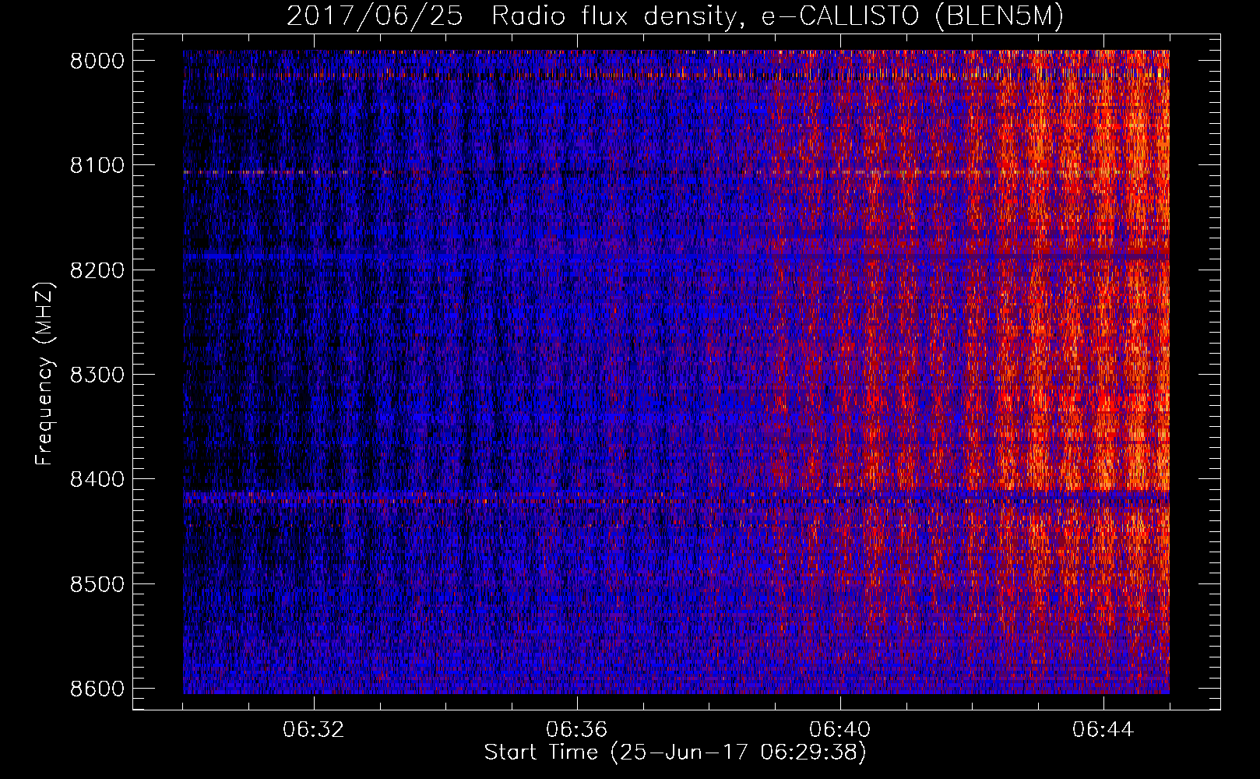This screenshot has width=1260, height=779.
Task: Click the 'Start Time (25-Jun-17 06:29:38)' axis title
Action: tap(675, 753)
